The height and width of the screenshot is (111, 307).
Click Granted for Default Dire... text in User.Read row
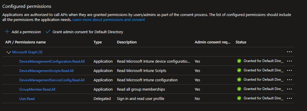pyautogui.click(x=263, y=98)
